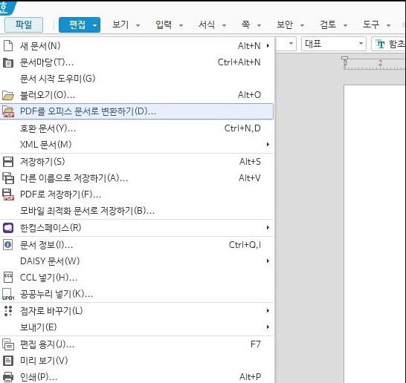Select 보내기(E) menu entry
The width and height of the screenshot is (406, 383).
pos(137,327)
